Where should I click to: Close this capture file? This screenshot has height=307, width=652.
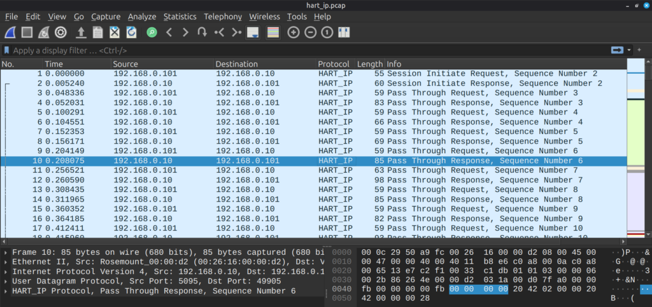coord(115,32)
